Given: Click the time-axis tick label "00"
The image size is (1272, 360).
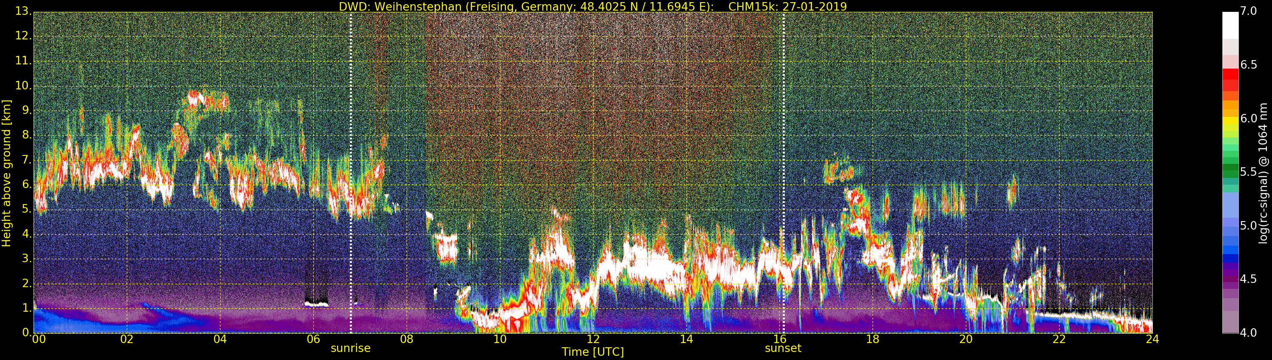Looking at the screenshot, I should coord(39,339).
